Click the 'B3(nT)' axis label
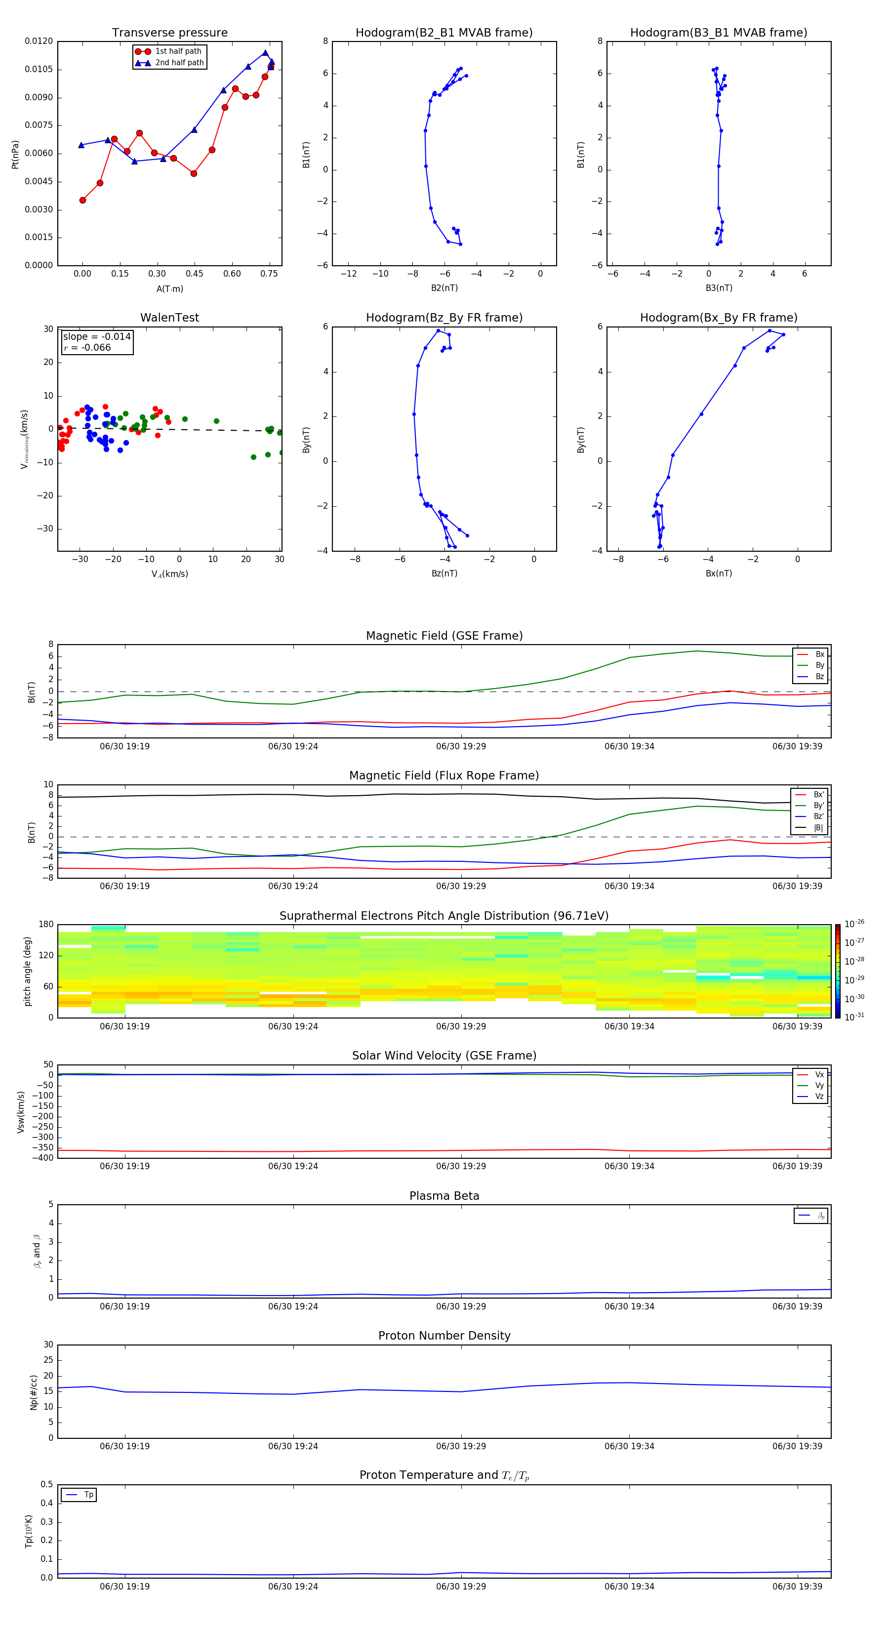This screenshot has height=1630, width=889. [719, 288]
